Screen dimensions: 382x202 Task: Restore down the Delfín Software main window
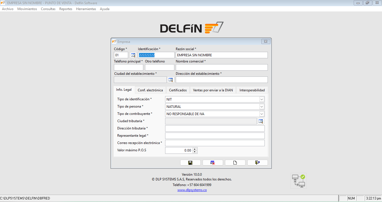tap(367, 3)
